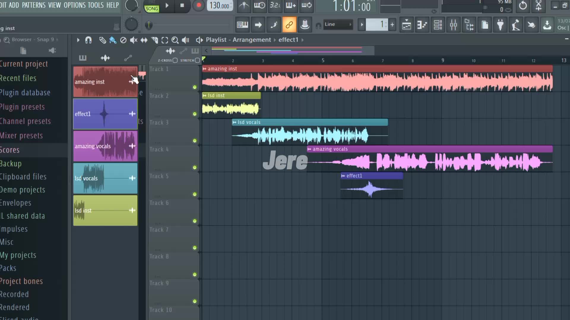570x320 pixels.
Task: Open the OPTIONS menu
Action: pos(75,5)
